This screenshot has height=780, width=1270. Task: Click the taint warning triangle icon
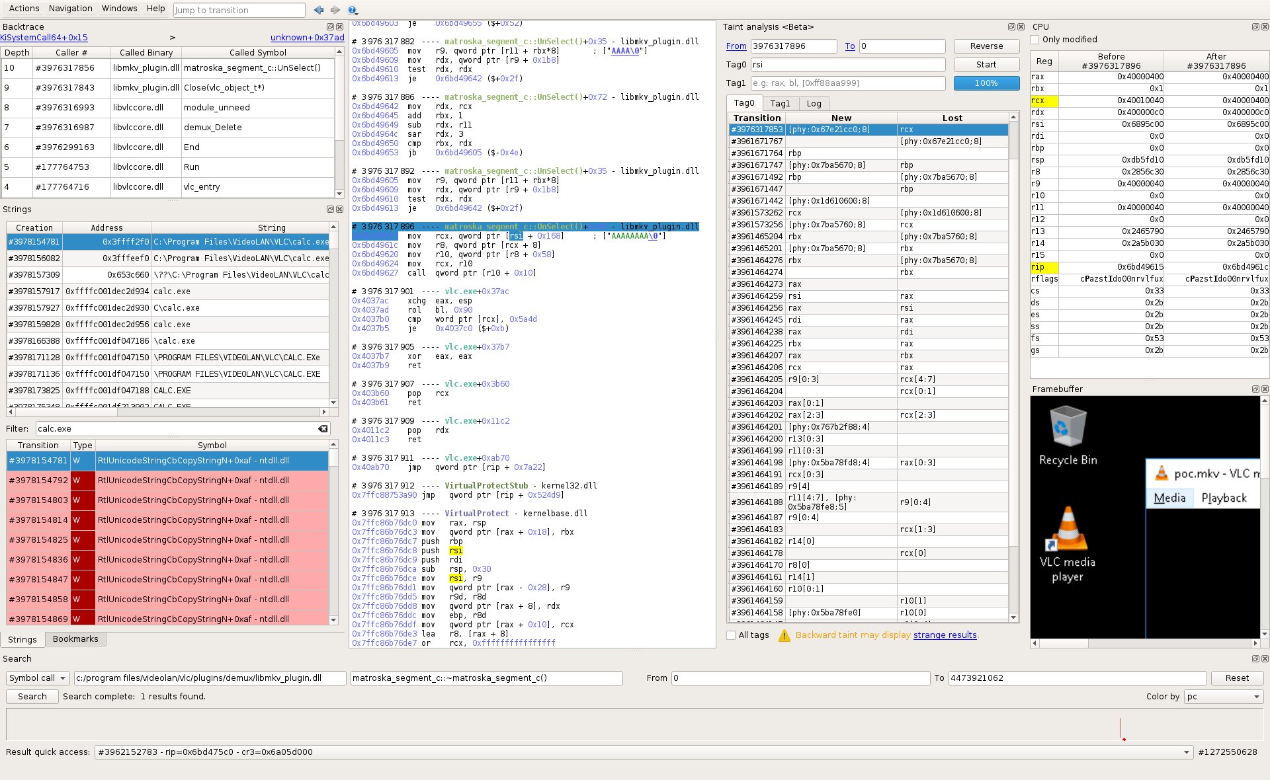tap(784, 635)
